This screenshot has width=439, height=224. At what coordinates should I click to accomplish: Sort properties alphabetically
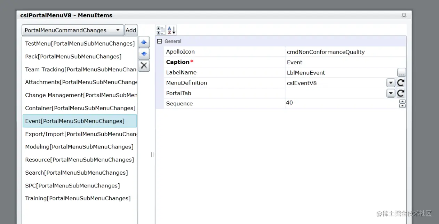(171, 30)
